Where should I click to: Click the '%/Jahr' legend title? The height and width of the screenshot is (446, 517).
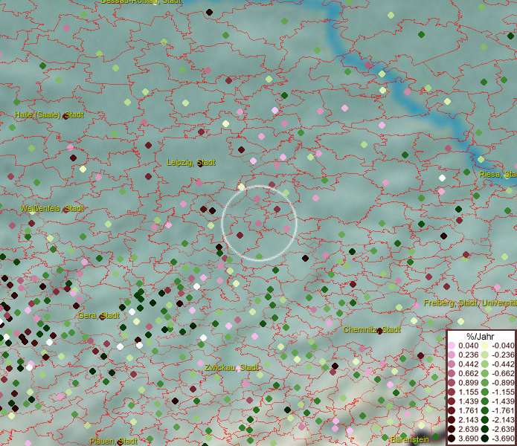point(481,336)
